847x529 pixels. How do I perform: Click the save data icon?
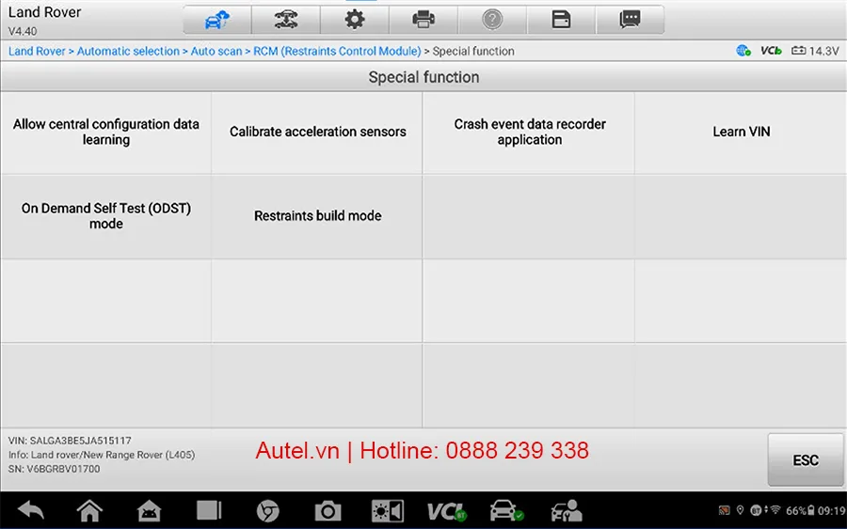point(561,20)
